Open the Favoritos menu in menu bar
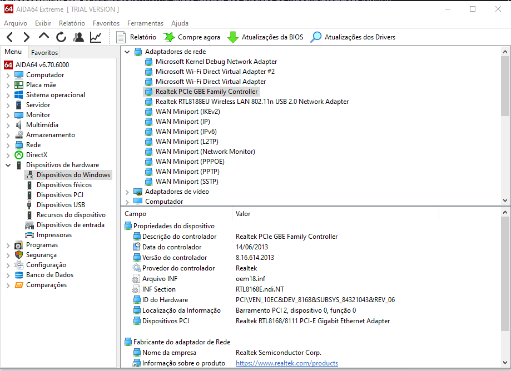The width and height of the screenshot is (511, 371). [106, 23]
